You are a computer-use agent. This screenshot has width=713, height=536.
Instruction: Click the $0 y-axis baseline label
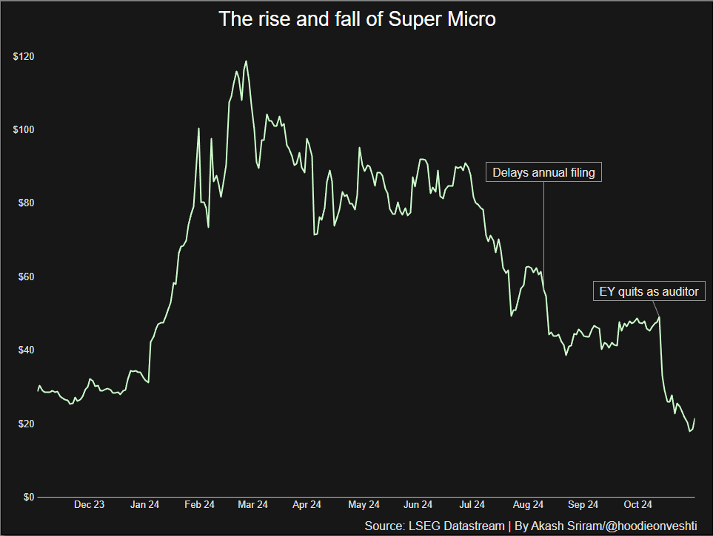click(x=28, y=497)
